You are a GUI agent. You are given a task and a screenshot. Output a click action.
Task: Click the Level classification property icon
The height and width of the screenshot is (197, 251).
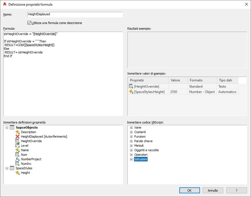(x=18, y=146)
